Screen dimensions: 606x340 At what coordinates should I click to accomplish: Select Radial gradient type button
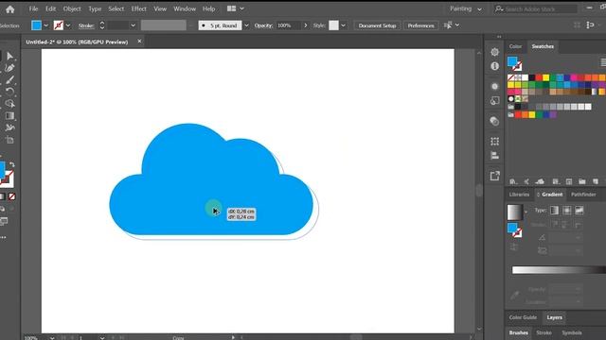[x=567, y=211]
